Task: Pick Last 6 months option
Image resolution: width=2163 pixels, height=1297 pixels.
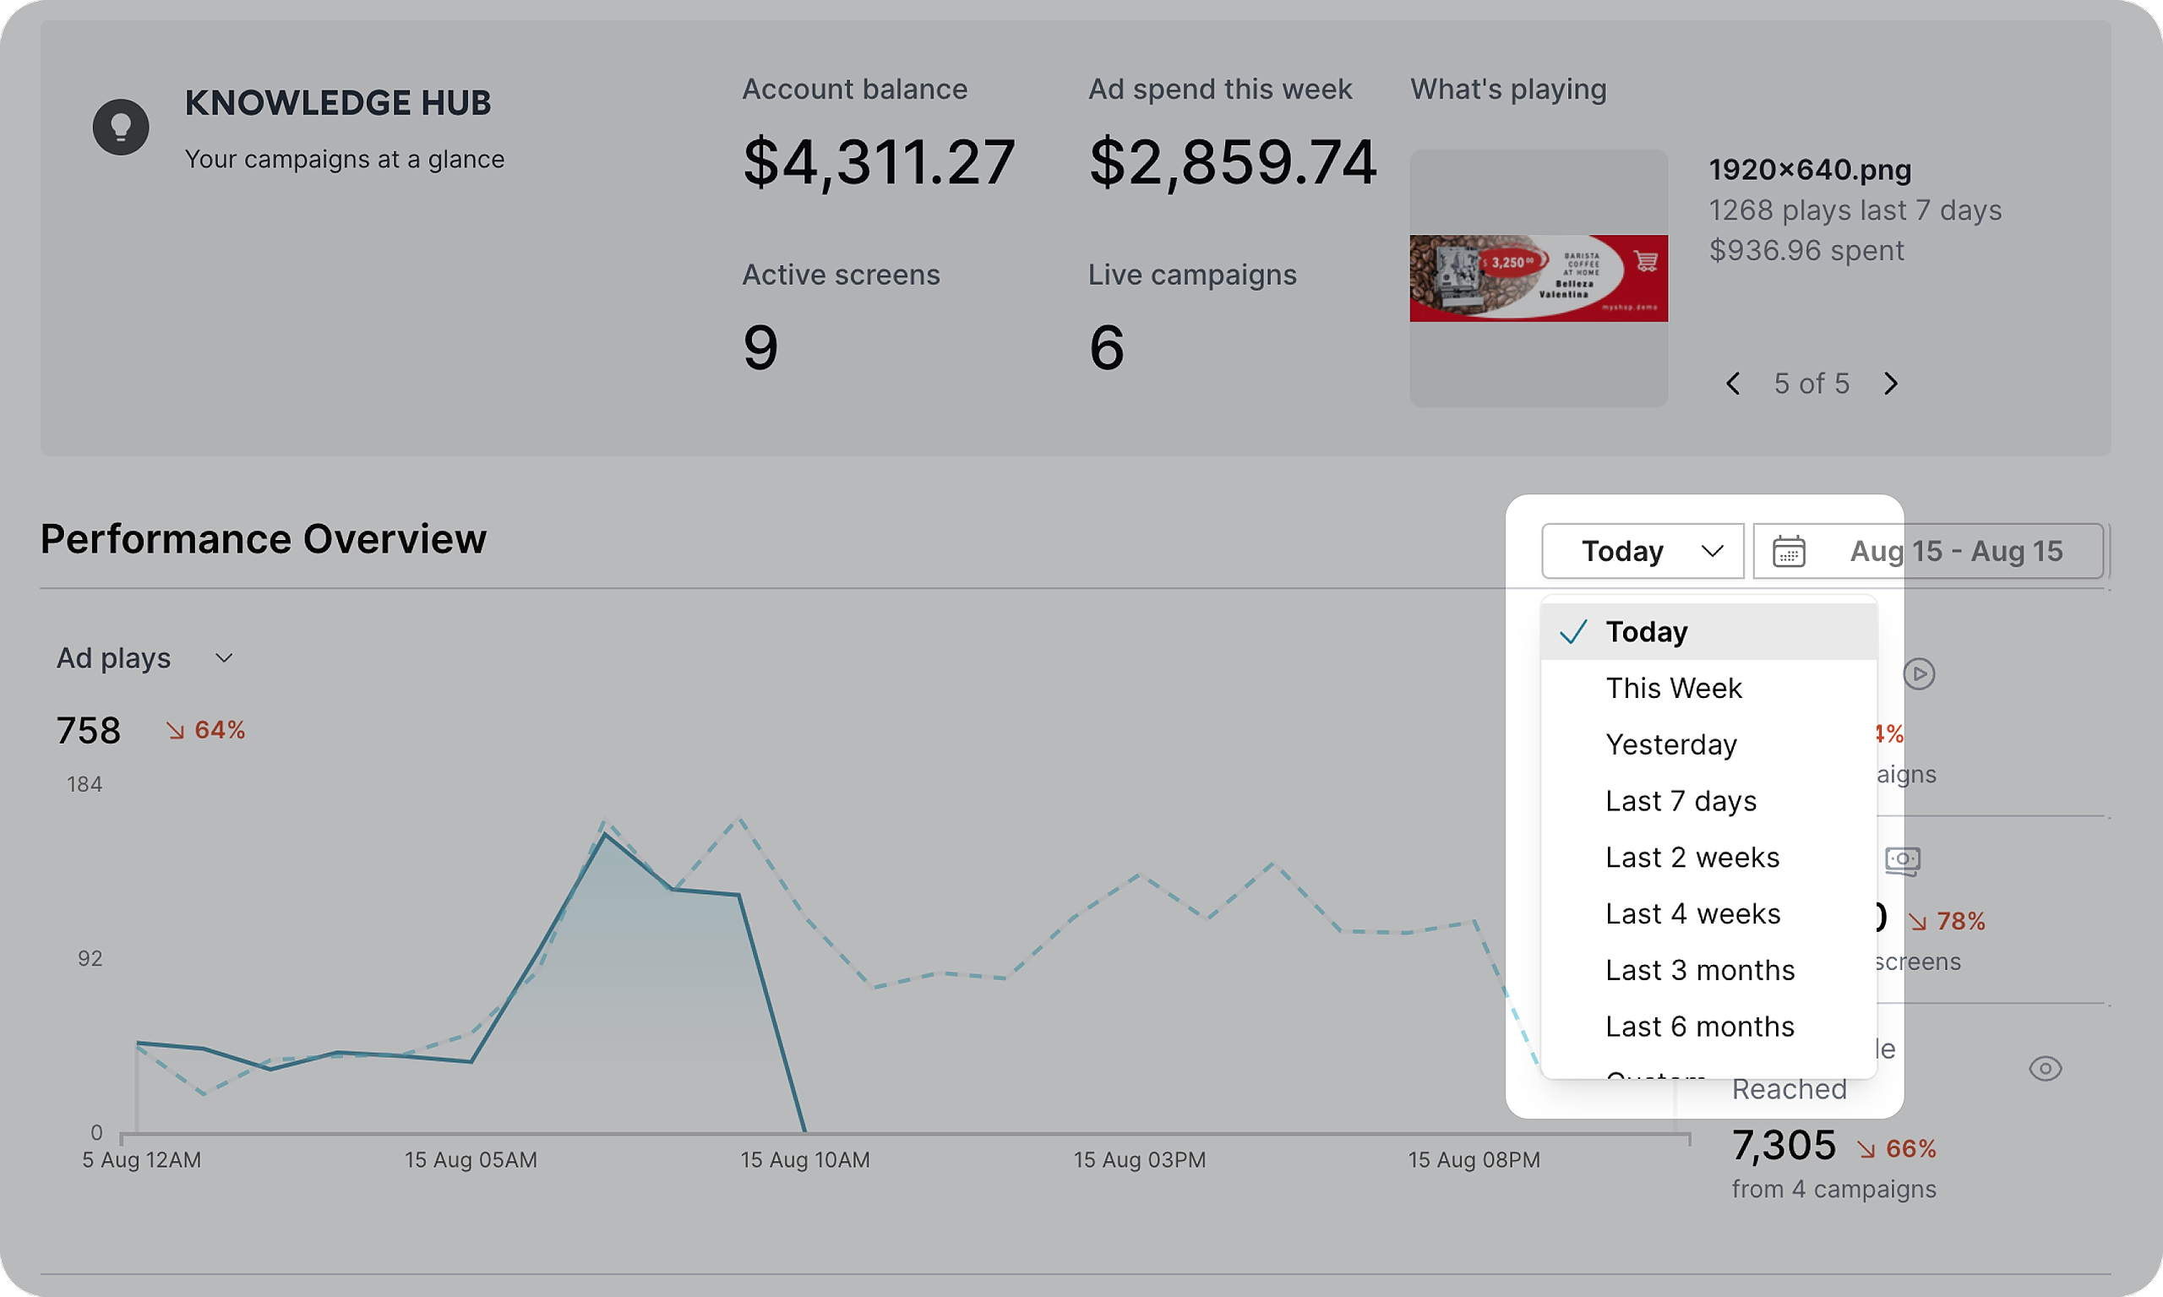Action: (x=1699, y=1027)
